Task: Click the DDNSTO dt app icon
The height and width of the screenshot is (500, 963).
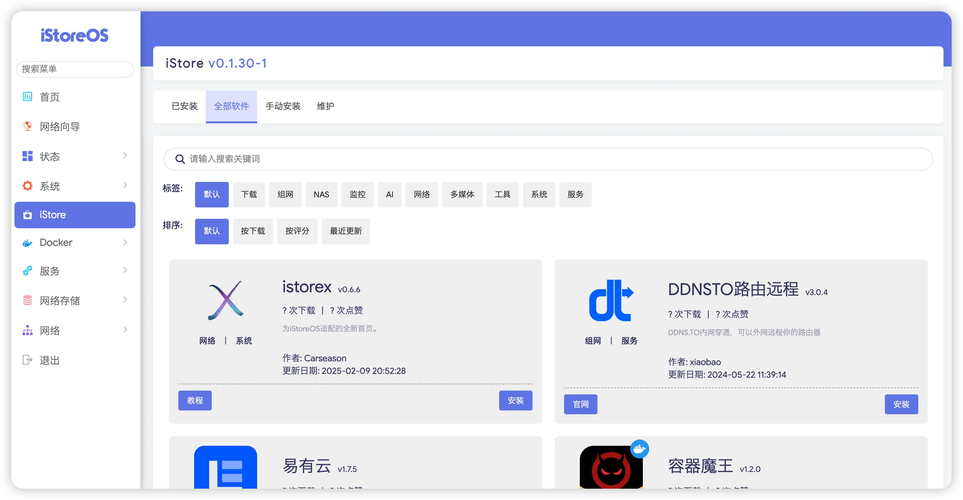Action: coord(611,300)
